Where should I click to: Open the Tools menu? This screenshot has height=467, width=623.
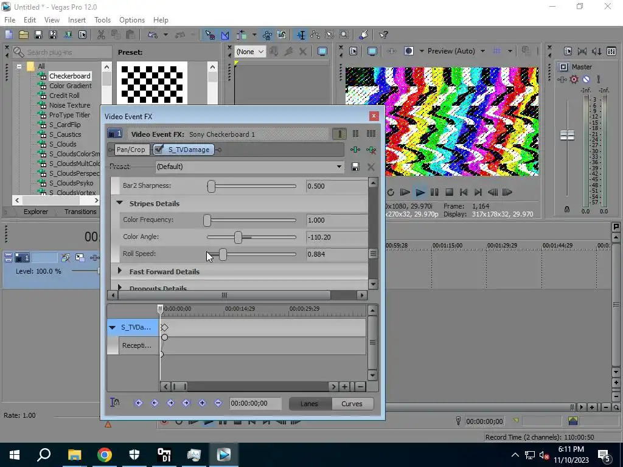[x=102, y=20]
